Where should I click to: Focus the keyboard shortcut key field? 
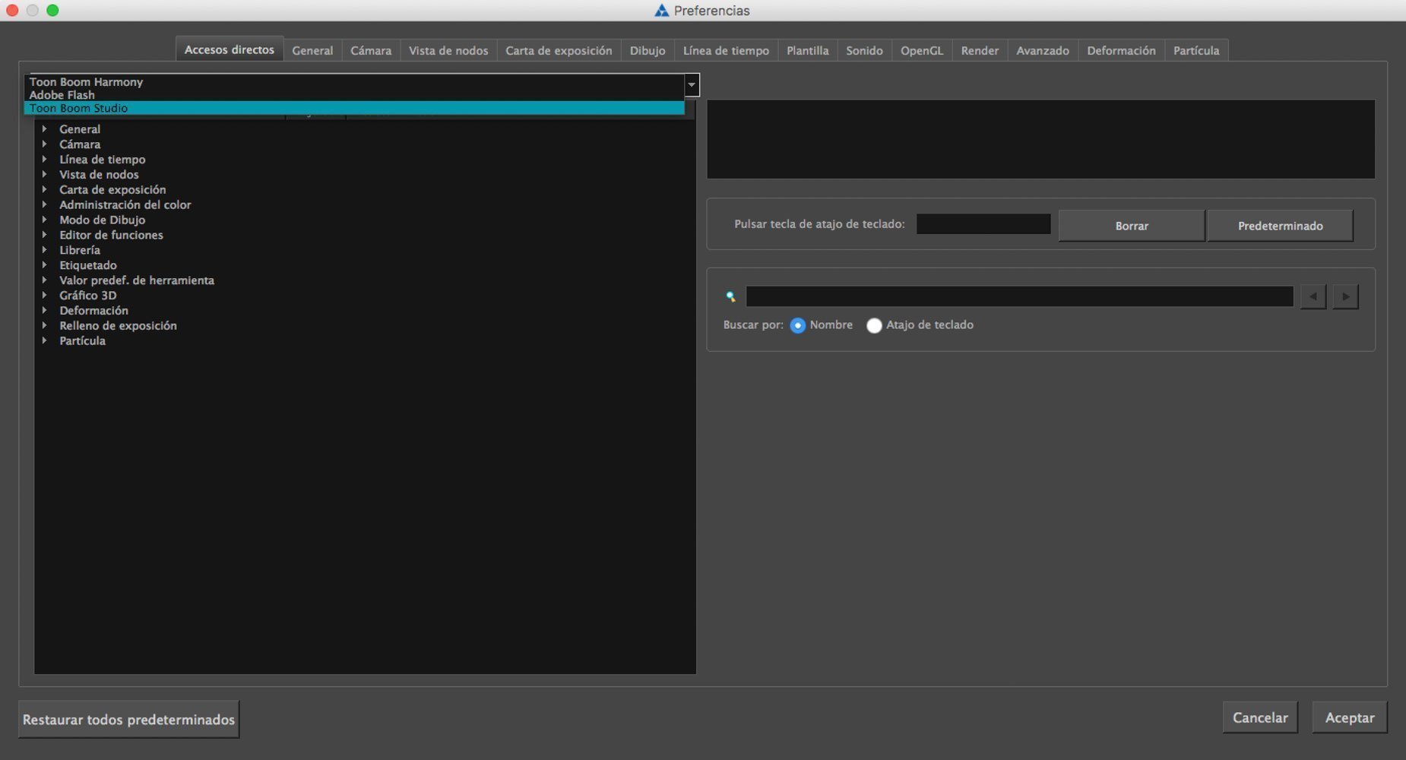click(983, 224)
